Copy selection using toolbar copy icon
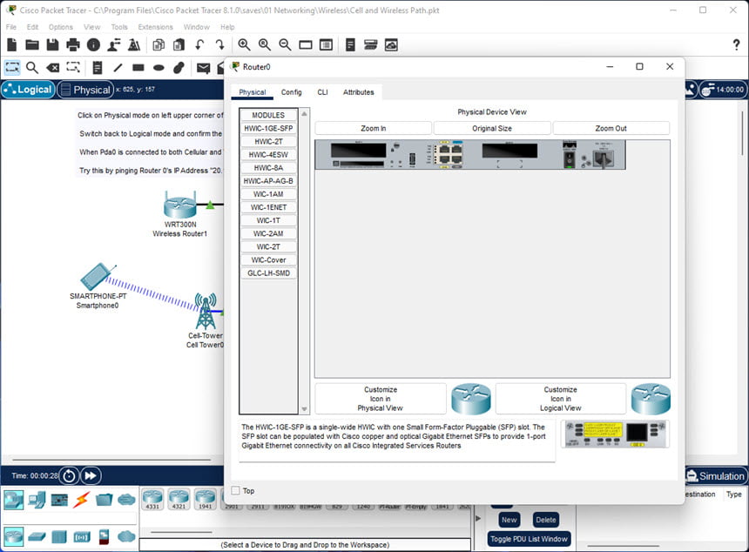This screenshot has height=552, width=749. (159, 45)
